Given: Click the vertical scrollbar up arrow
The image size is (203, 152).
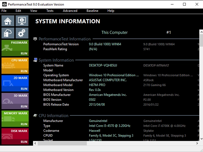Looking at the screenshot, I should point(201,32).
